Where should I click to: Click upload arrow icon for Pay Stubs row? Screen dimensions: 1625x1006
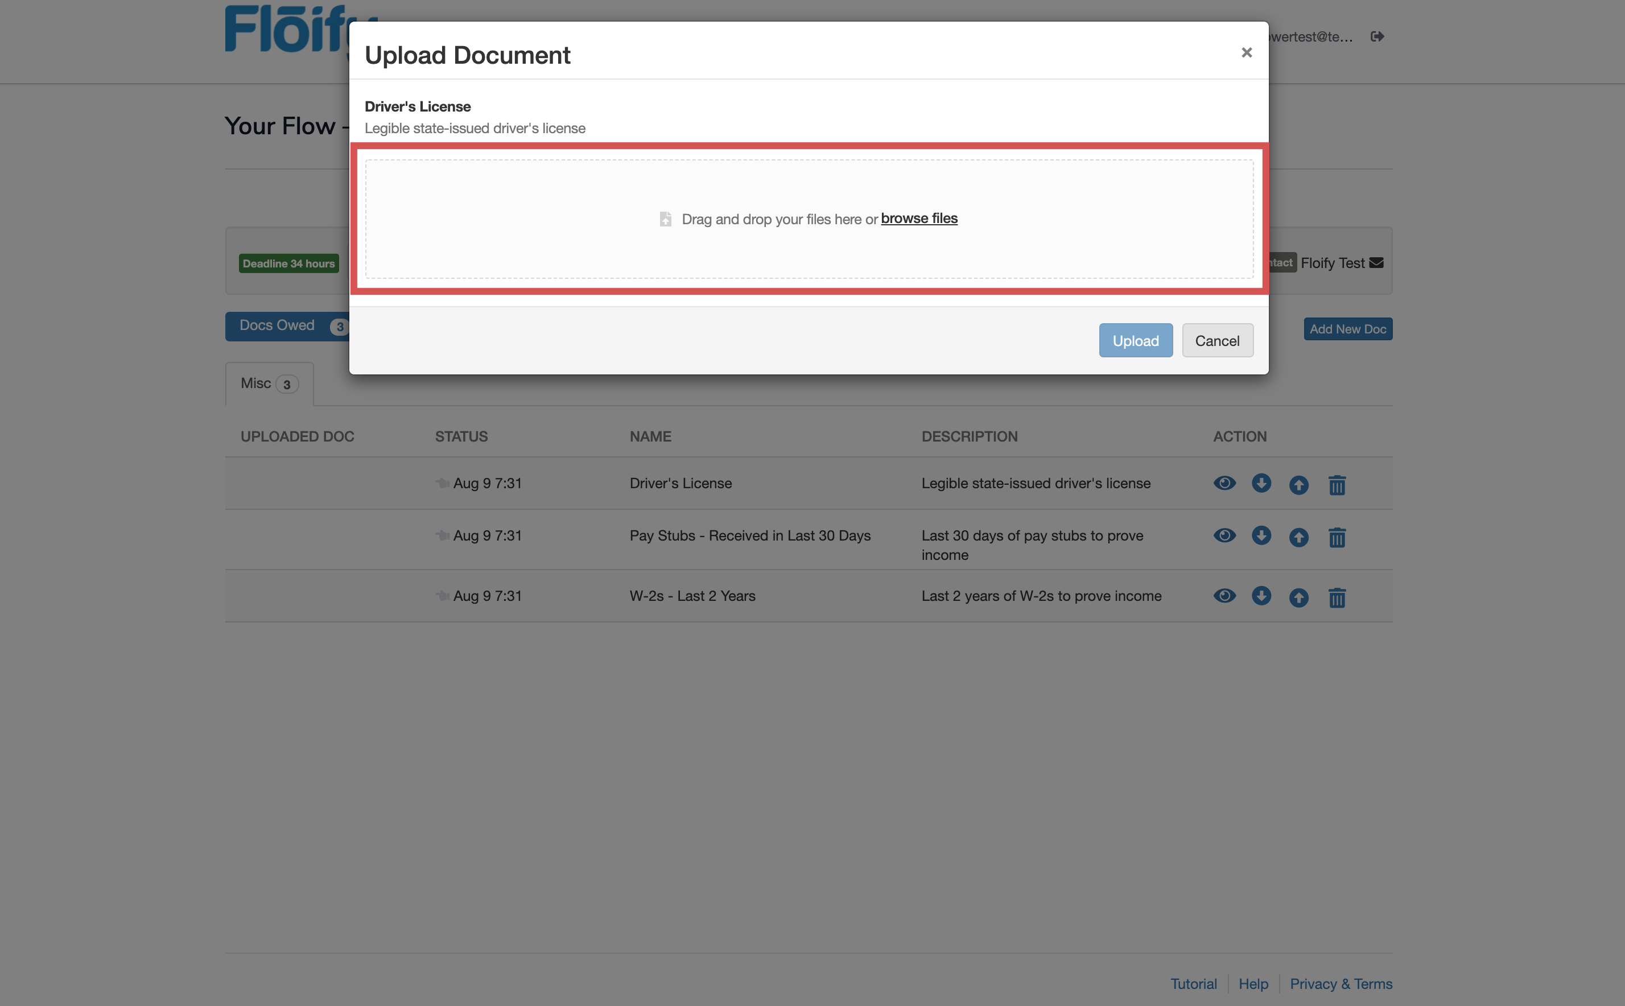pos(1298,537)
